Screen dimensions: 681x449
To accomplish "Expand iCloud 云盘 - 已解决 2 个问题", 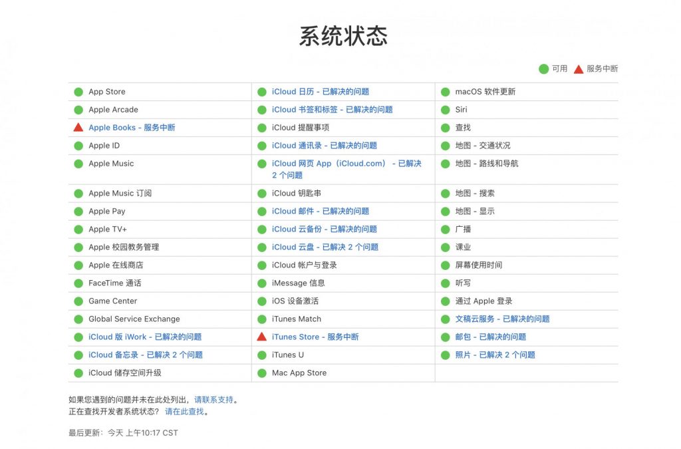I will point(325,247).
